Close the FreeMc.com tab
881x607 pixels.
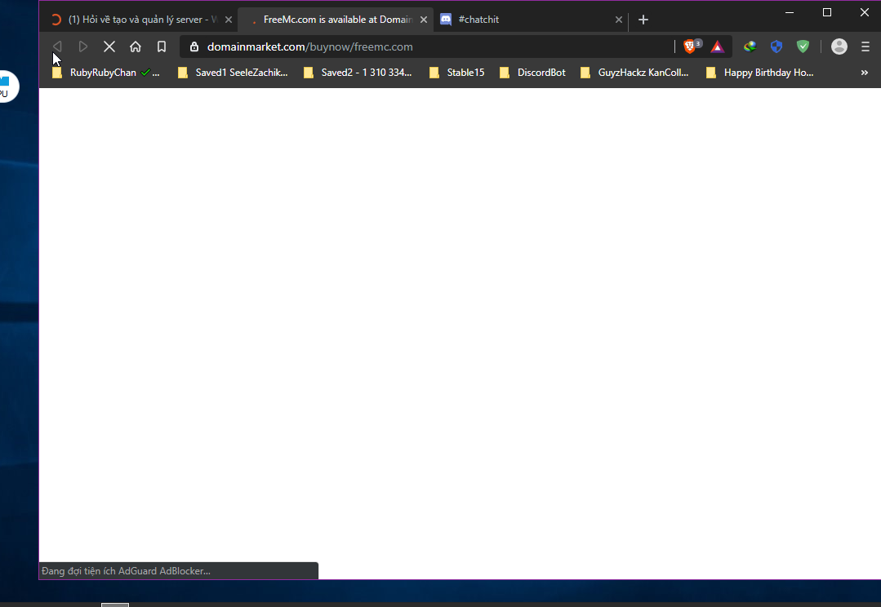(x=424, y=20)
